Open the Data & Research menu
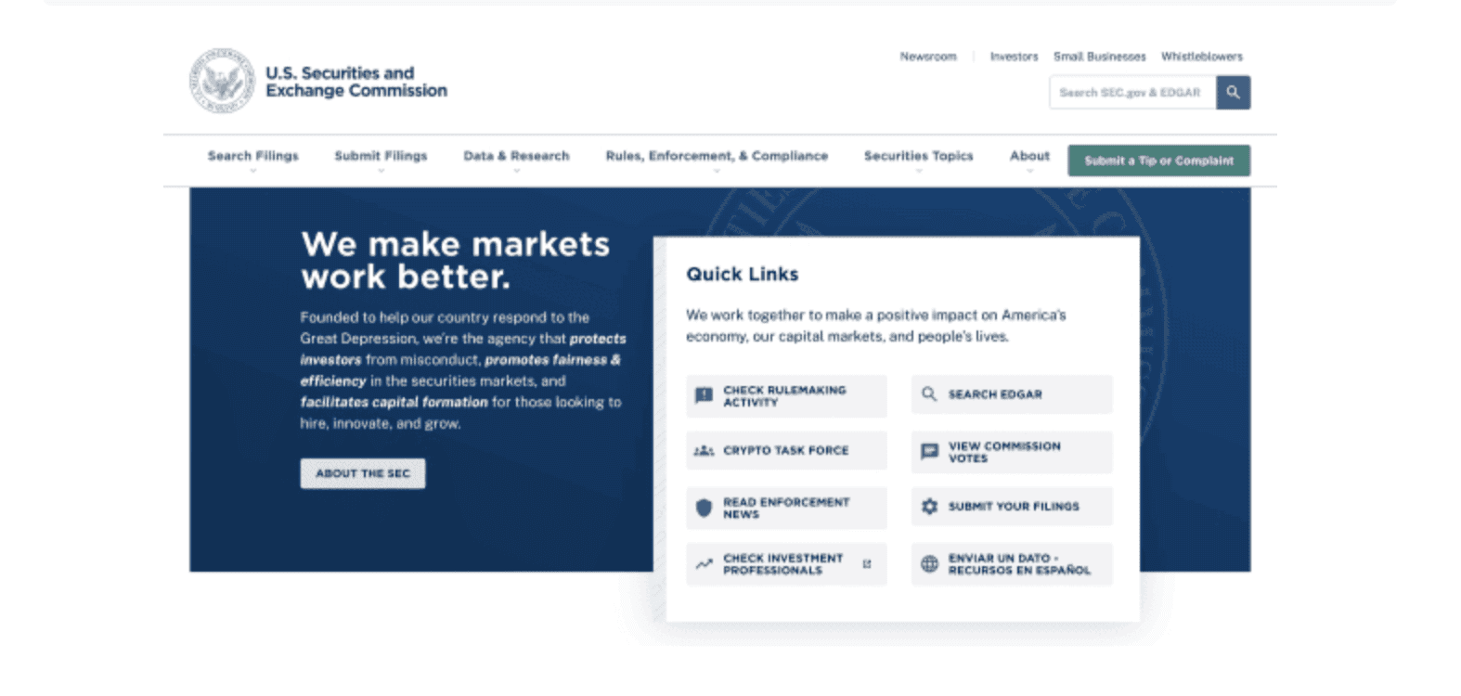 coord(516,156)
